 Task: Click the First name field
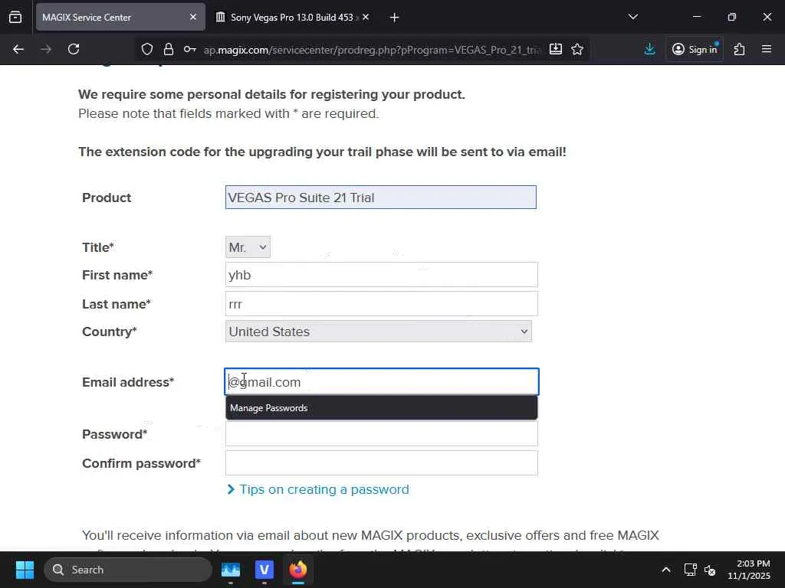(382, 275)
